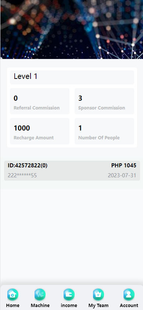The width and height of the screenshot is (143, 310).
Task: Open the Sponsor Commission card
Action: [x=104, y=101]
